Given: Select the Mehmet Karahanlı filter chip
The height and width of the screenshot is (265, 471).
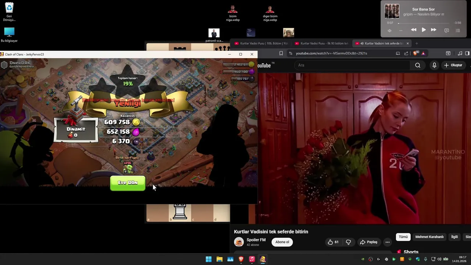Looking at the screenshot, I should point(429,237).
